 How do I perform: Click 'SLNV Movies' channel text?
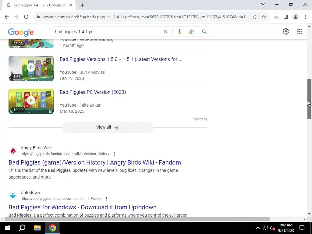[92, 72]
